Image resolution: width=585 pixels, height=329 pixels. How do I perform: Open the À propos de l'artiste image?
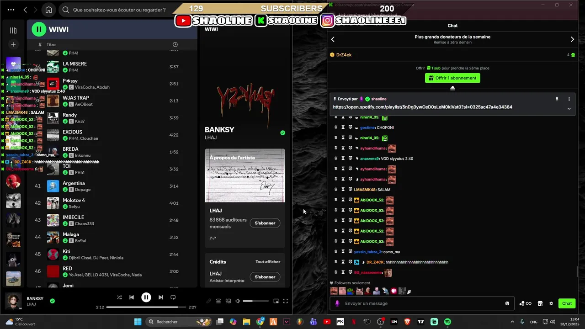[245, 175]
